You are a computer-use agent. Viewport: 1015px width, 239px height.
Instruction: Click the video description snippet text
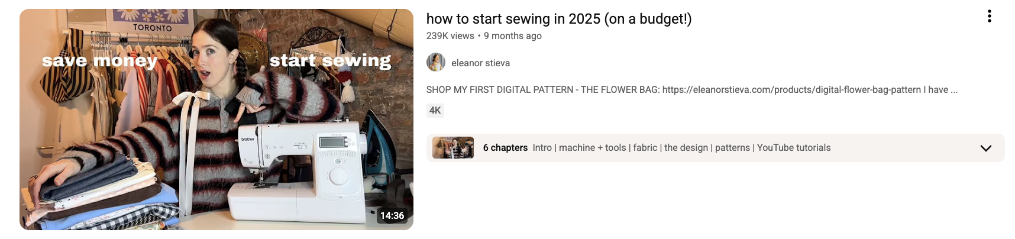point(692,89)
